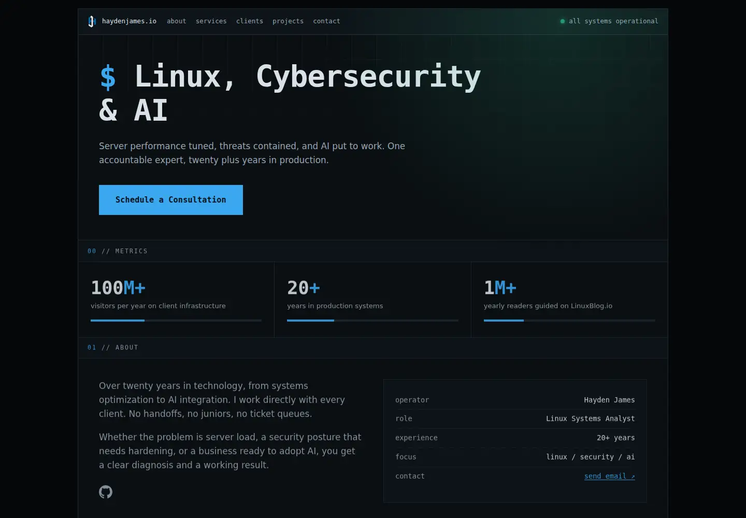Click the 'operator' row label

tap(412, 400)
